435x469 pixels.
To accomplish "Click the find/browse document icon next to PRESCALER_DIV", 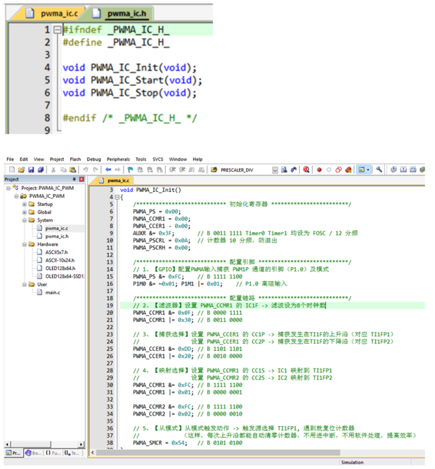I will pos(284,170).
